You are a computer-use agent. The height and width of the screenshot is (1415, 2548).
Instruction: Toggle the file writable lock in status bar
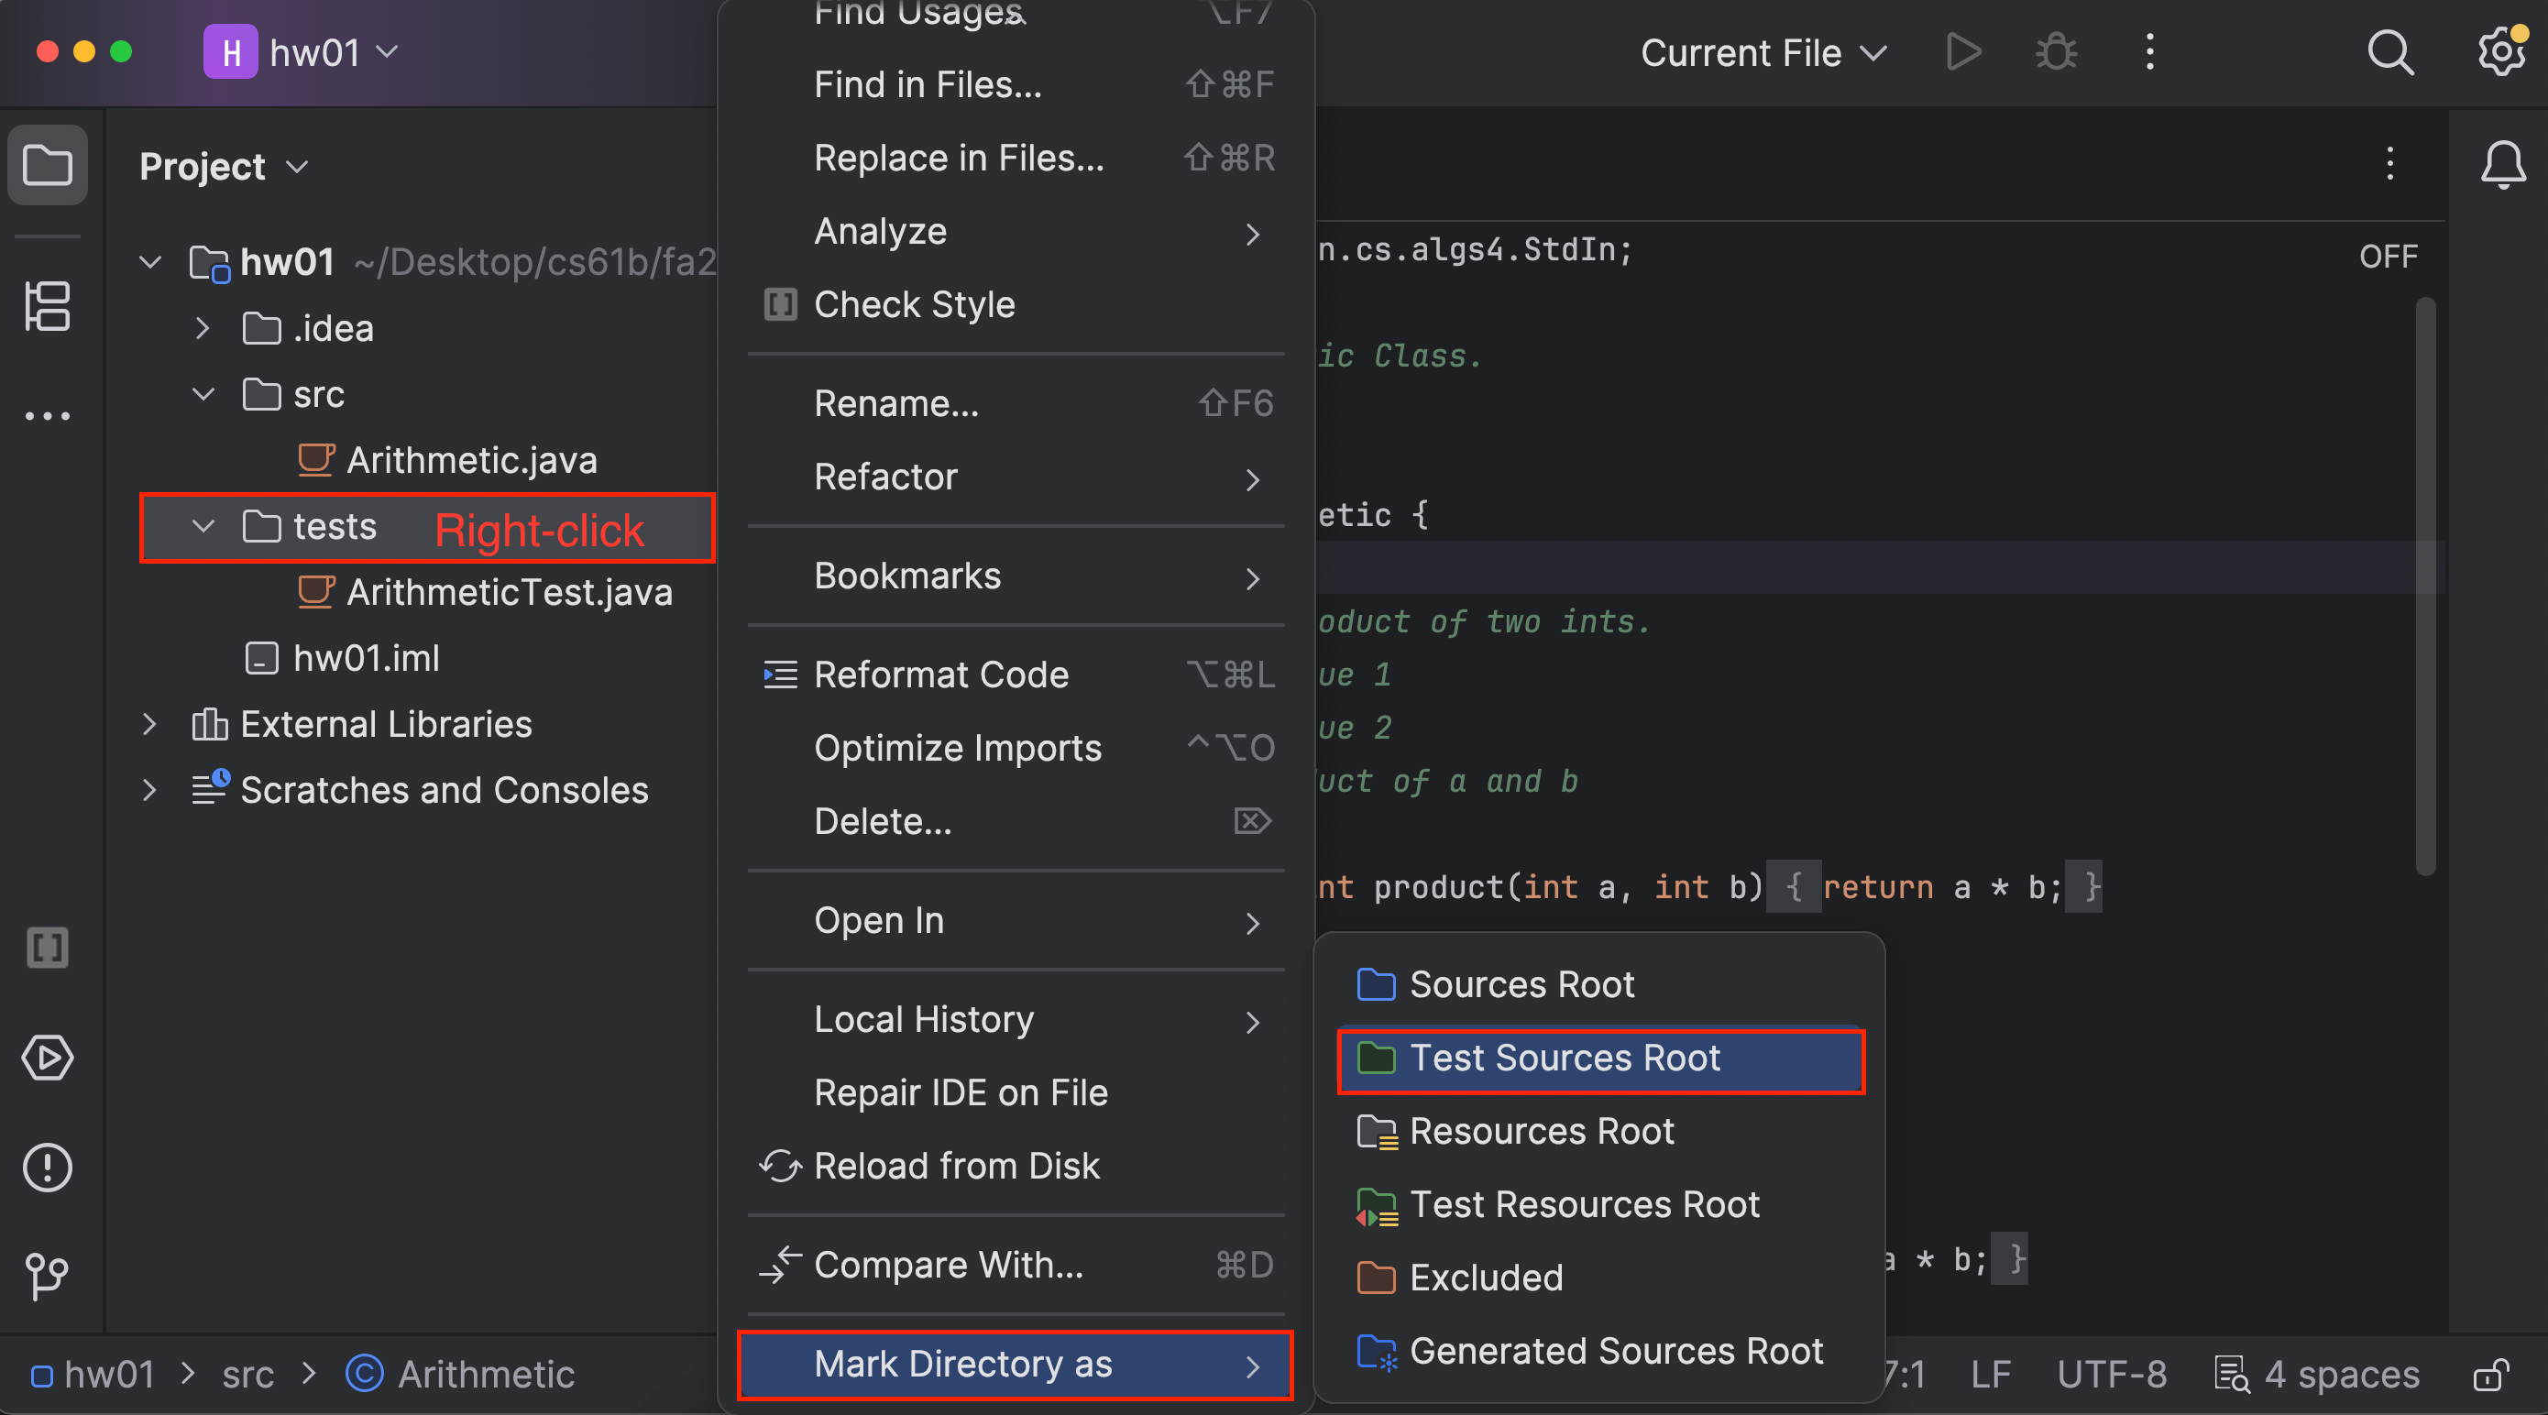pos(2497,1375)
